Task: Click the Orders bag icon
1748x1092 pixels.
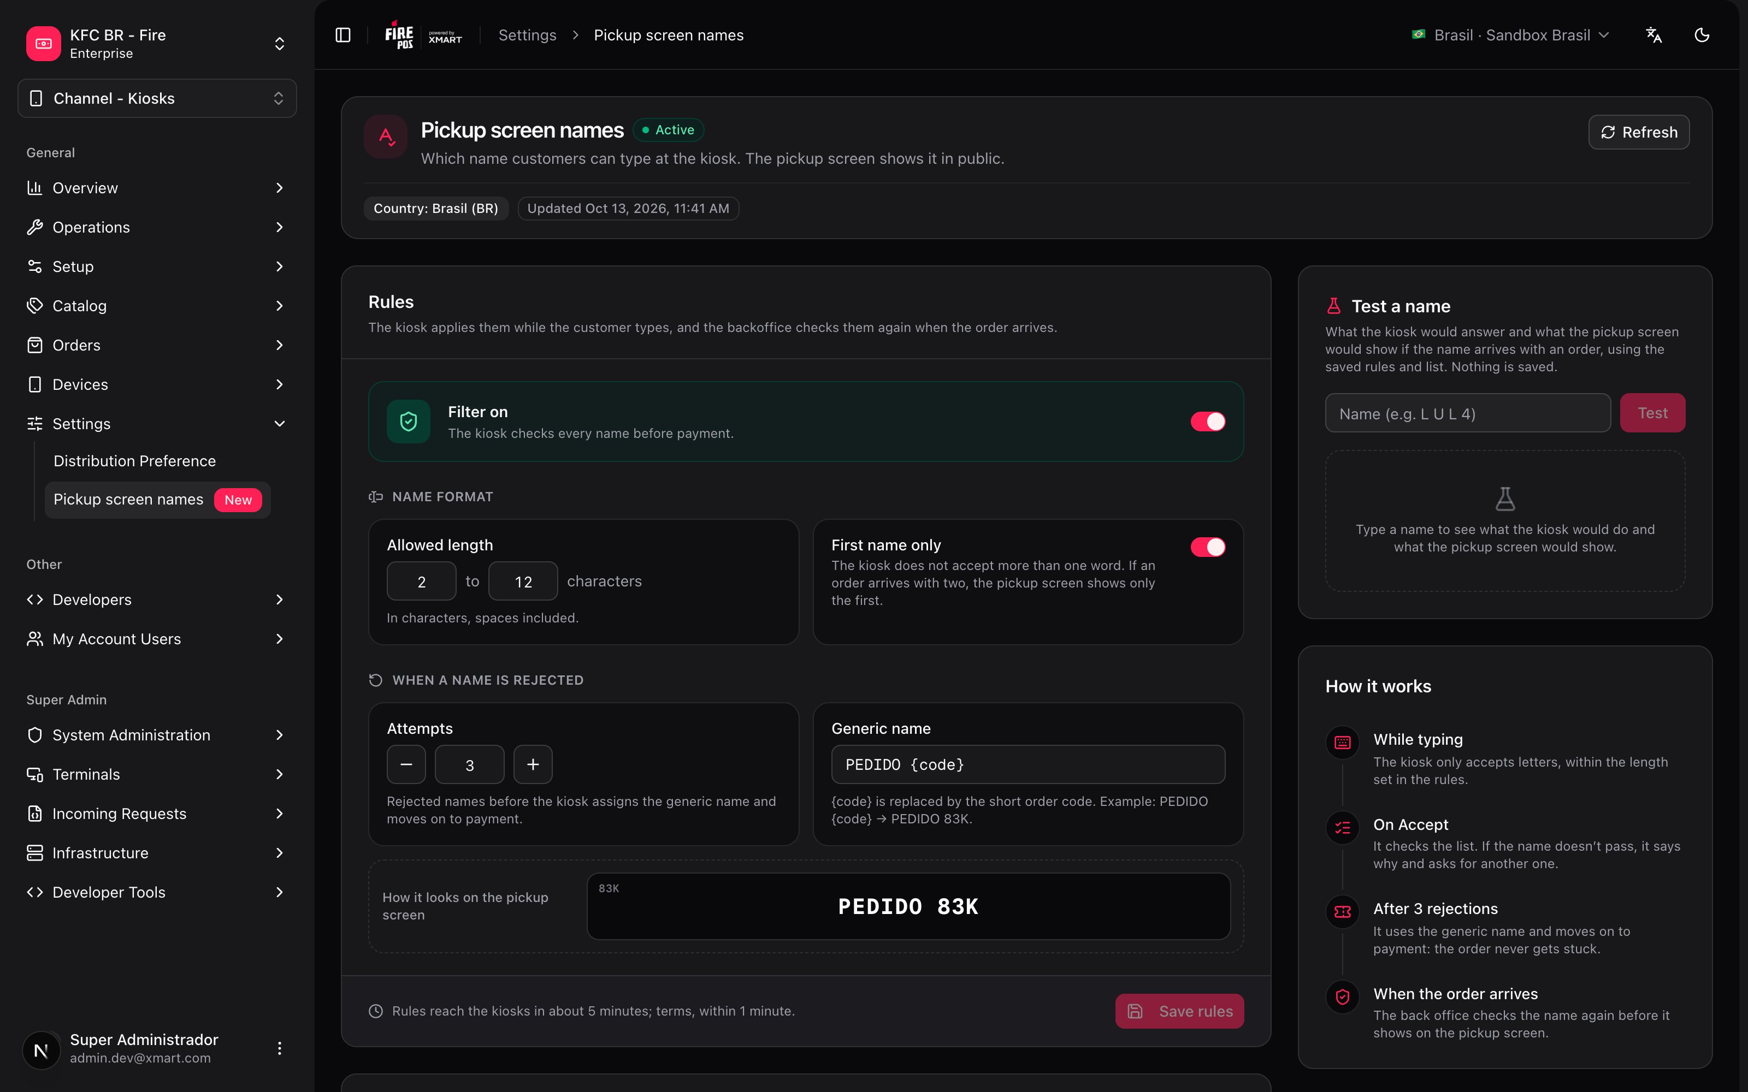Action: [x=34, y=345]
